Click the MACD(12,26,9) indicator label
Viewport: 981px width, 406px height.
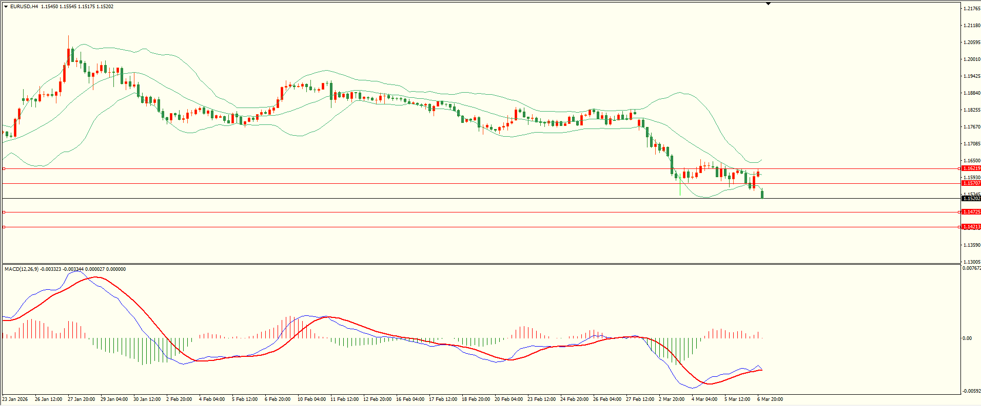22,269
